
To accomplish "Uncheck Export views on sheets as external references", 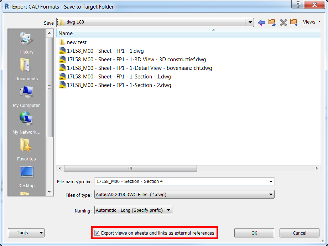I will pyautogui.click(x=97, y=233).
